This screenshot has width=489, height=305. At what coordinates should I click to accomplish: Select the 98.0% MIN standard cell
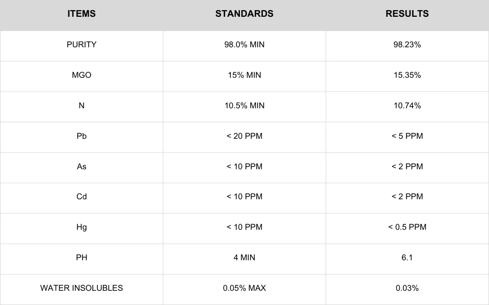[x=244, y=46]
